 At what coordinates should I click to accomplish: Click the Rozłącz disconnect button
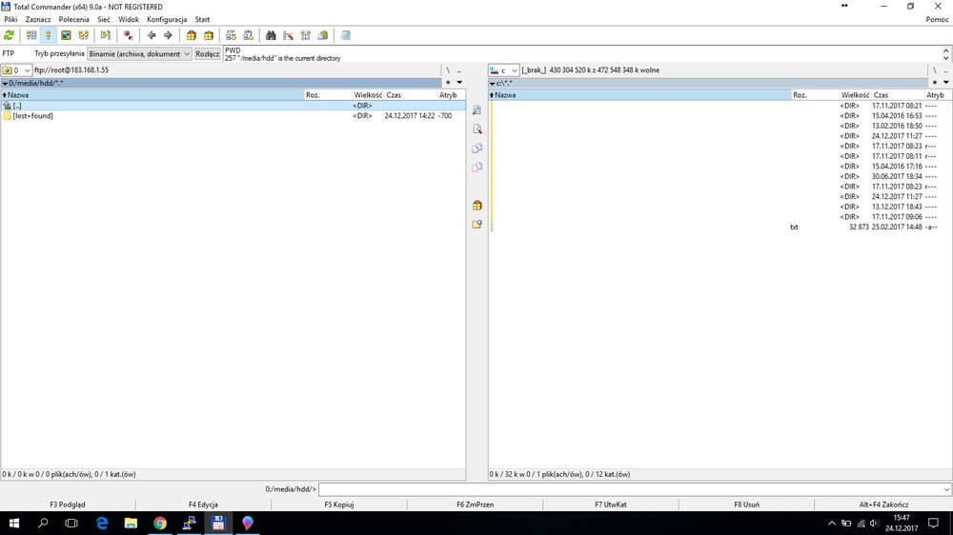click(x=208, y=54)
